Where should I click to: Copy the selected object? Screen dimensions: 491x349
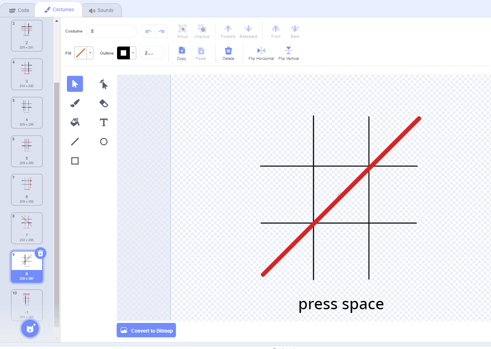(182, 53)
